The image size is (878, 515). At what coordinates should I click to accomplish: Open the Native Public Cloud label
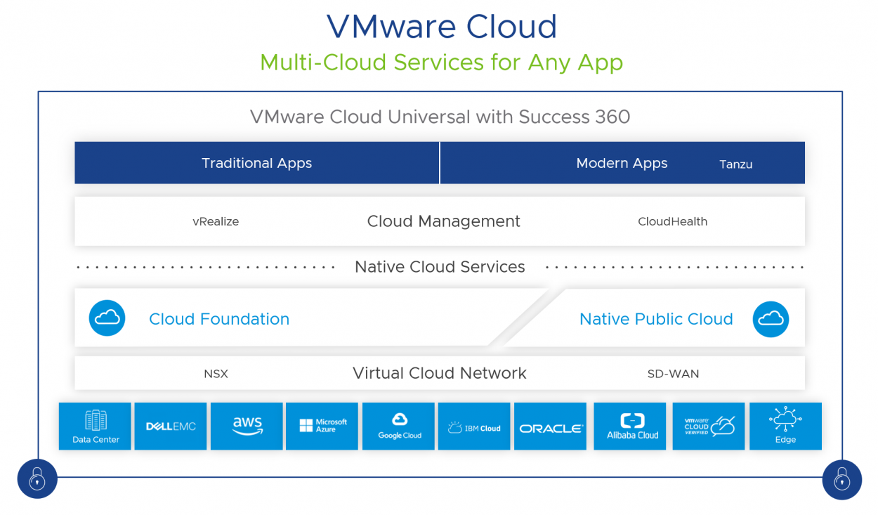pyautogui.click(x=656, y=319)
